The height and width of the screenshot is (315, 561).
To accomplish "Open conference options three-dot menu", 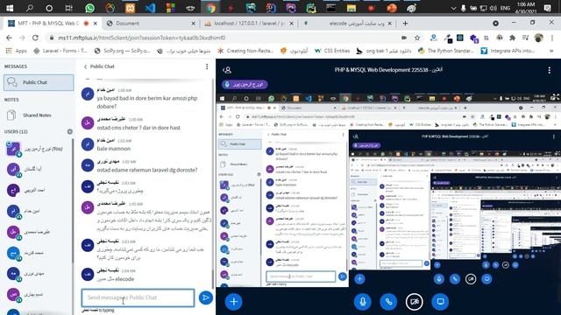I will coord(550,70).
